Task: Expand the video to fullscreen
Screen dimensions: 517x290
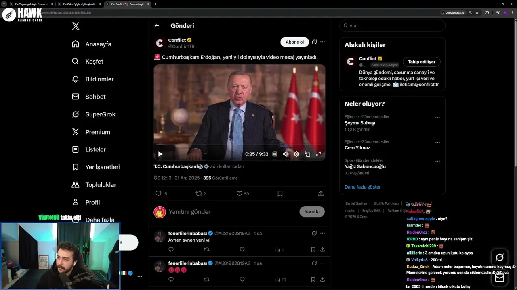Action: pyautogui.click(x=318, y=154)
